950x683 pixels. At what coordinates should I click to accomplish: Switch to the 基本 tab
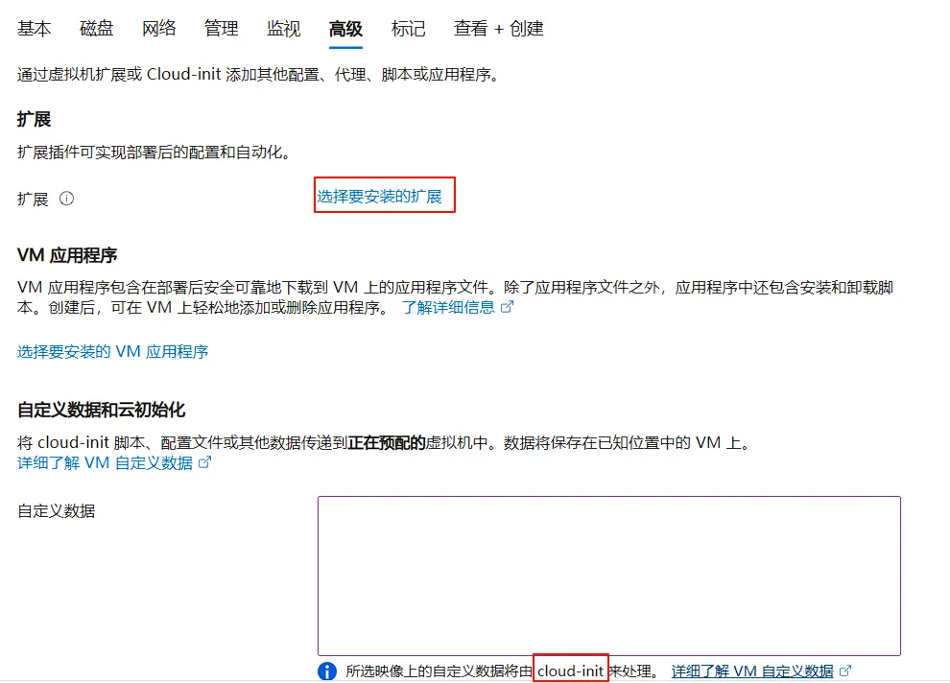[x=35, y=29]
